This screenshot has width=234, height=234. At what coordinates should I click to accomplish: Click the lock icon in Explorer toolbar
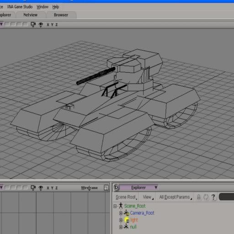tap(199, 197)
